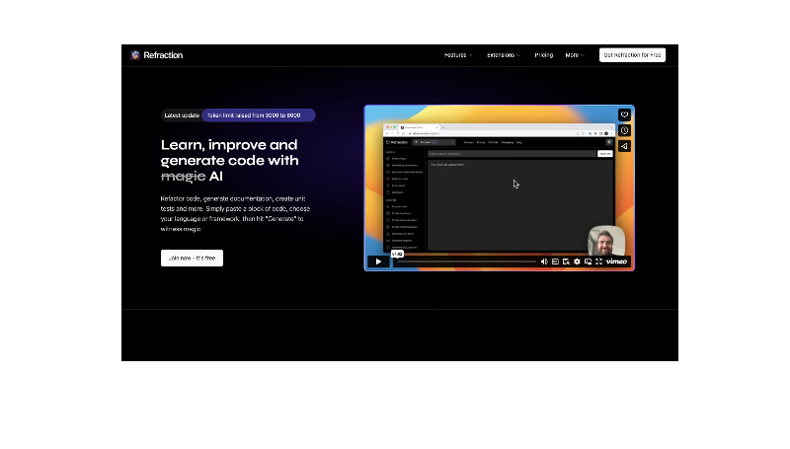This screenshot has height=449, width=790.
Task: Click the Vimeo logo in the player
Action: click(616, 262)
